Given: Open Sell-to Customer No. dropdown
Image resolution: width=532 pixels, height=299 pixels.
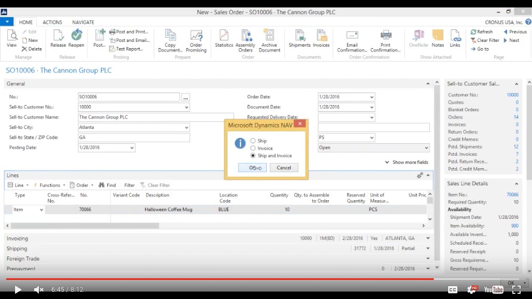Looking at the screenshot, I should [x=186, y=107].
